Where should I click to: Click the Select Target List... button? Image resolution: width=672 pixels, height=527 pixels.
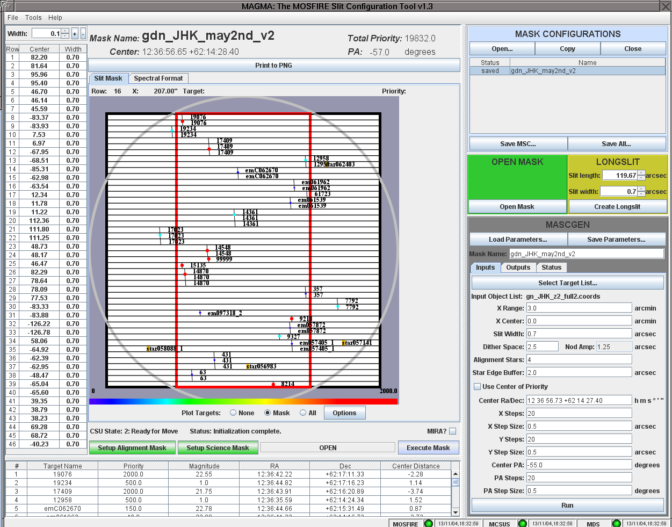[568, 283]
